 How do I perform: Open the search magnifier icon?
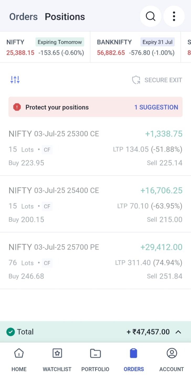click(150, 16)
